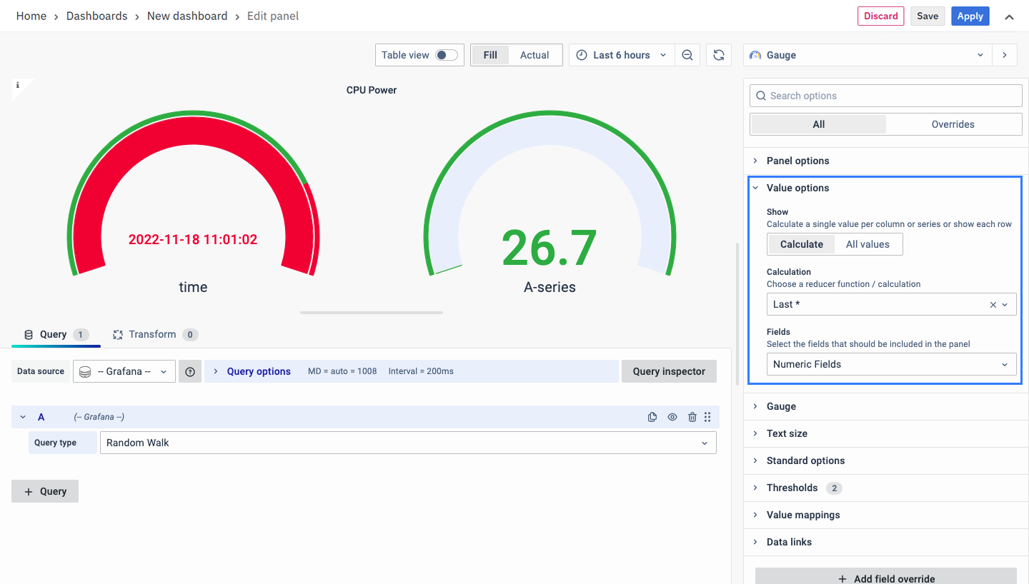Switch to the Overrides tab
The height and width of the screenshot is (584, 1029).
(953, 124)
